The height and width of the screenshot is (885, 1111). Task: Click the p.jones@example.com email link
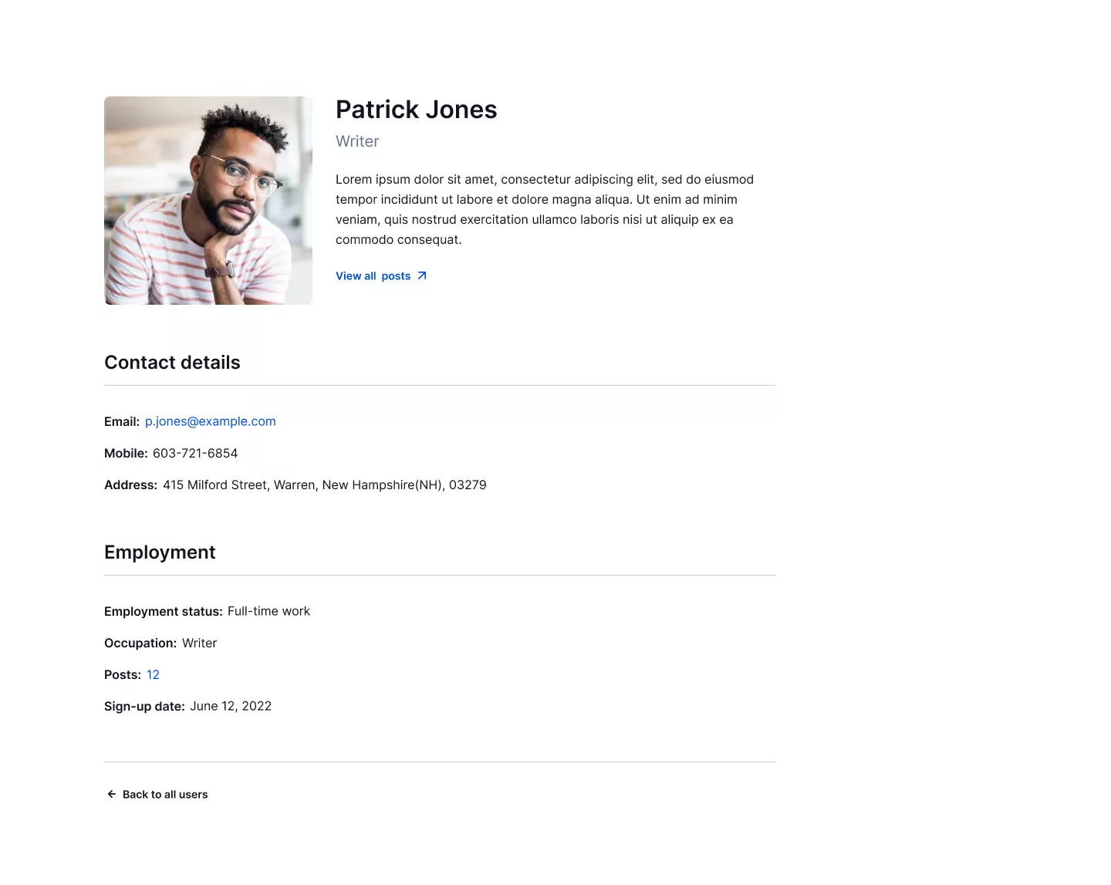coord(210,421)
